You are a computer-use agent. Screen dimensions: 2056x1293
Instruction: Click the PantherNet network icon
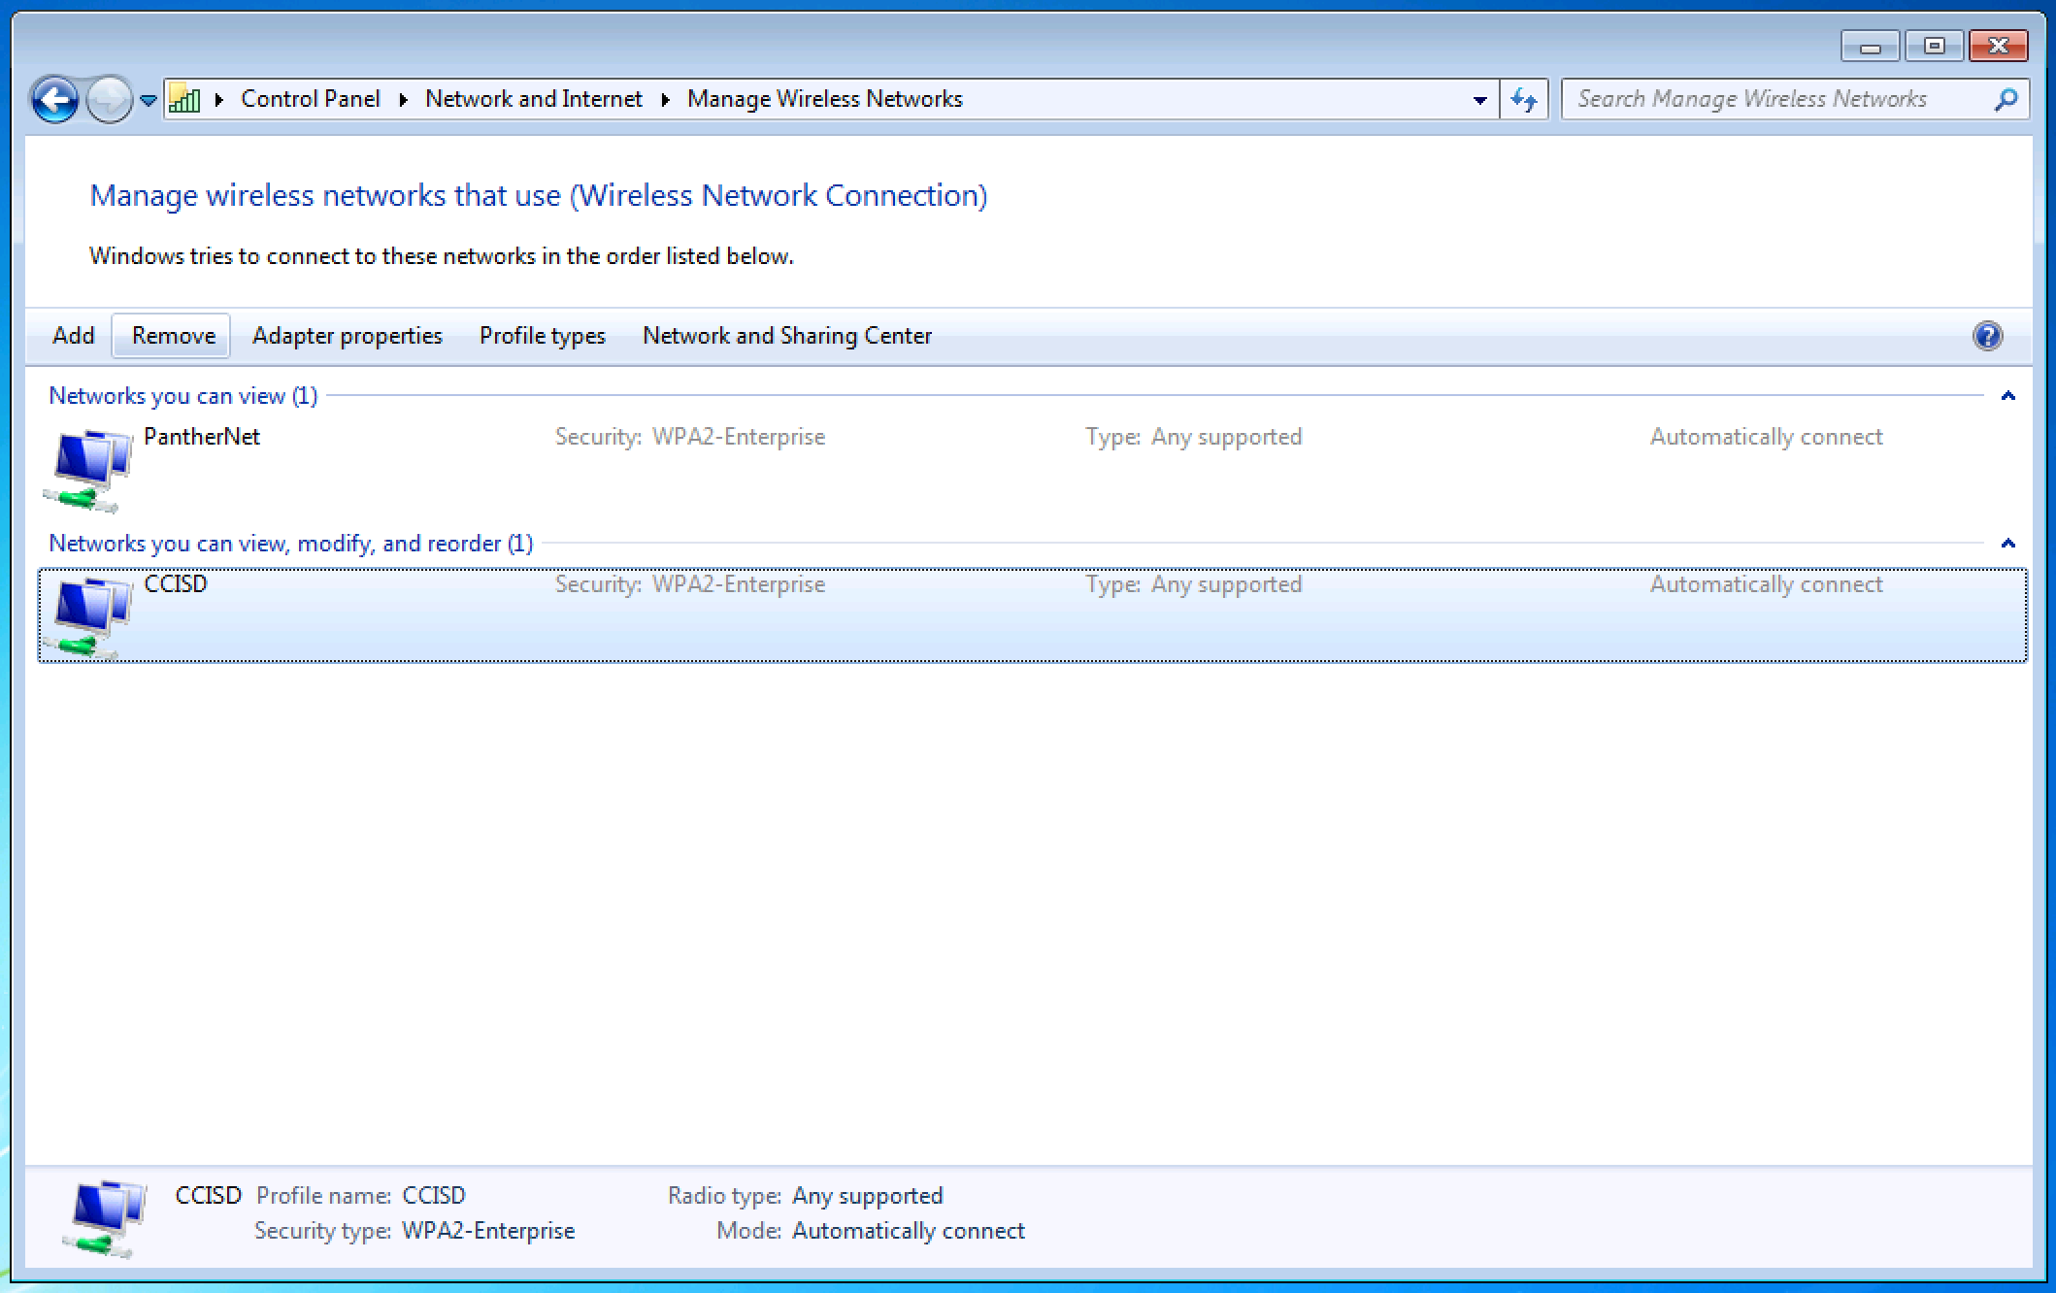pyautogui.click(x=87, y=470)
